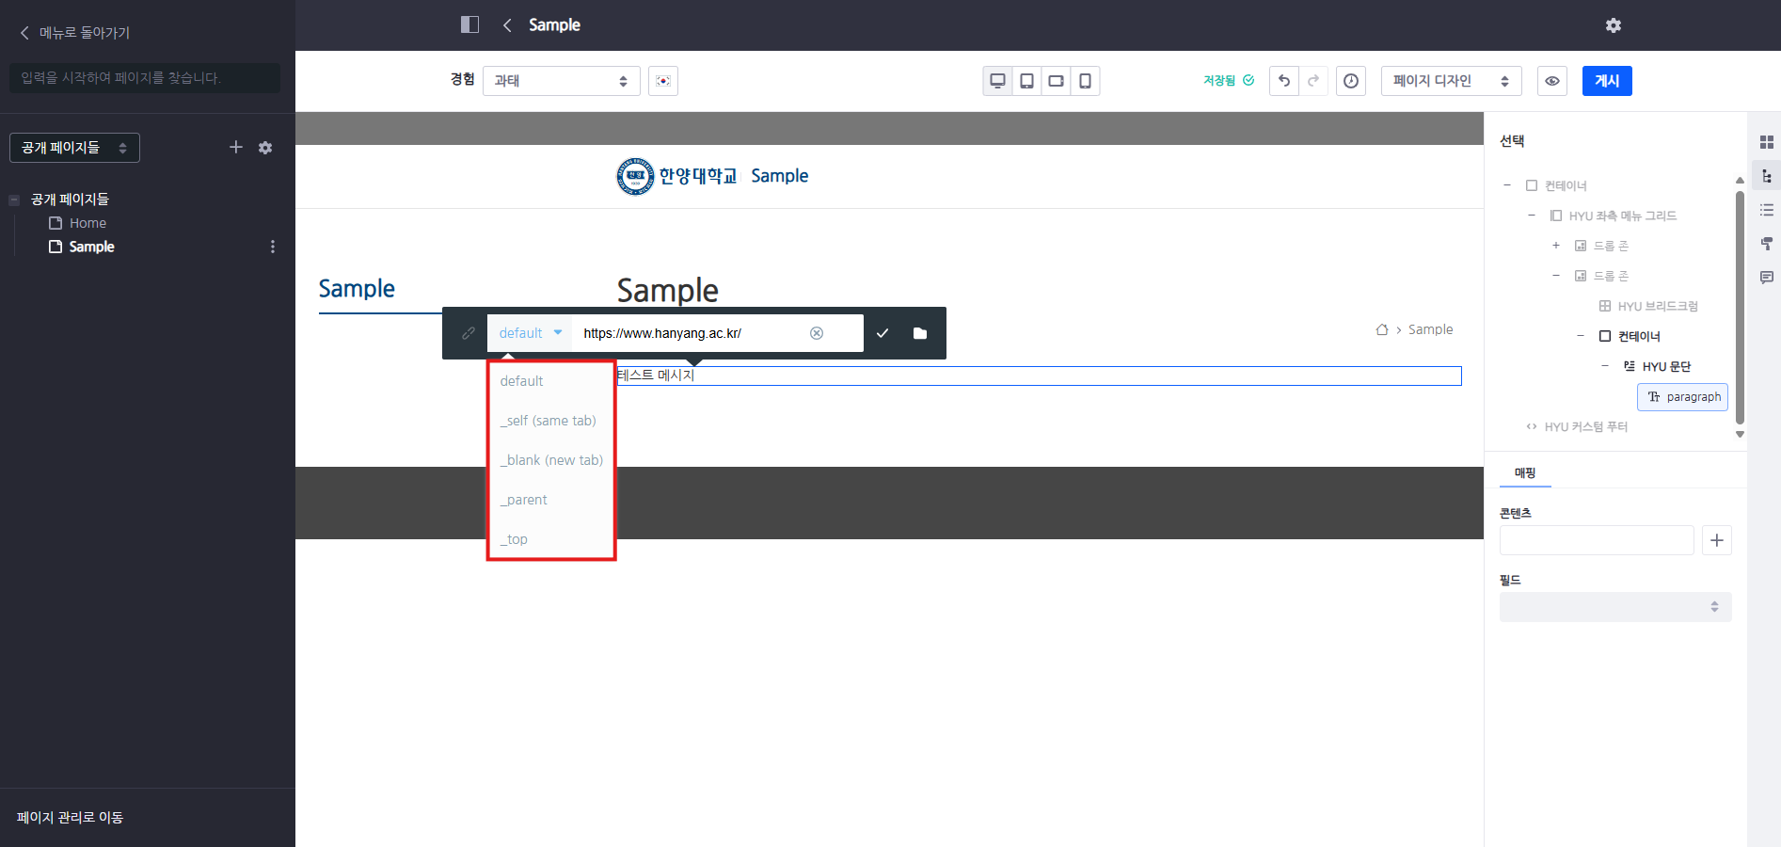
Task: Add a new page with plus icon
Action: pos(236,147)
